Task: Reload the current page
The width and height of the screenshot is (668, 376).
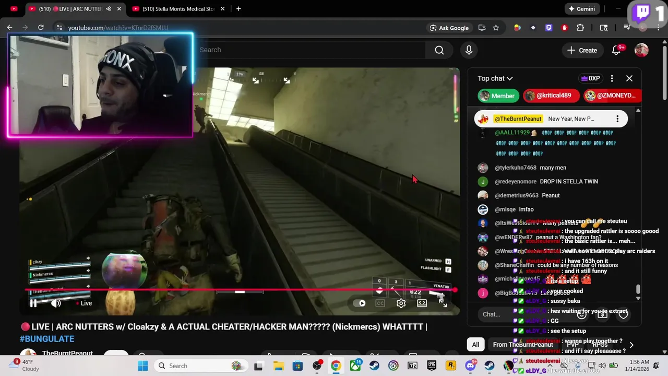Action: pos(41,28)
